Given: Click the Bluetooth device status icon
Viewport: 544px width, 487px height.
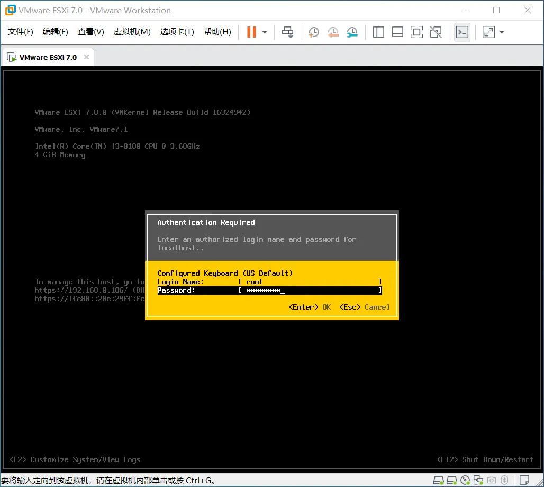Looking at the screenshot, I should [x=504, y=481].
